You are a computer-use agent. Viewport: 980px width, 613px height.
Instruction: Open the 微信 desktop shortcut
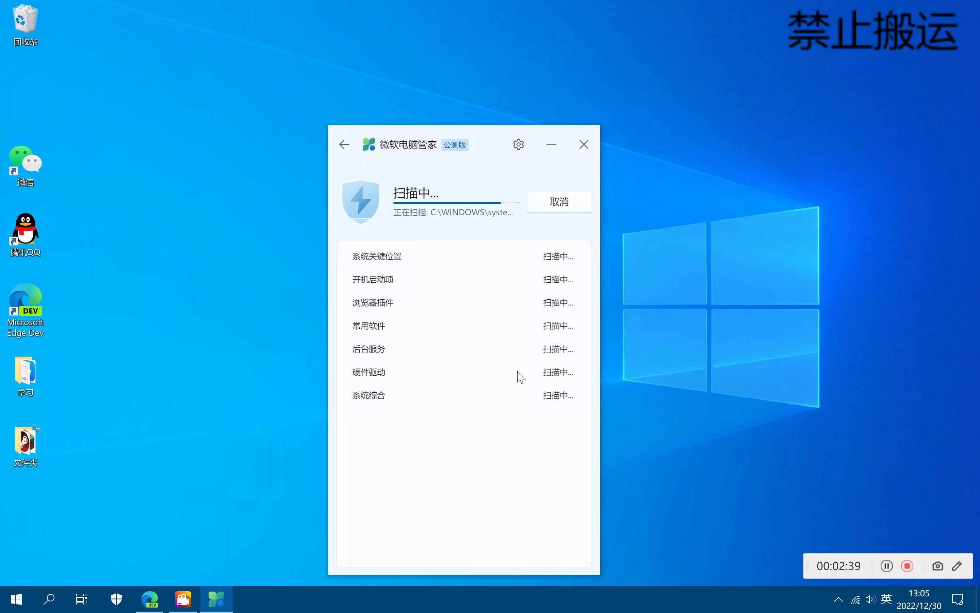click(x=25, y=166)
